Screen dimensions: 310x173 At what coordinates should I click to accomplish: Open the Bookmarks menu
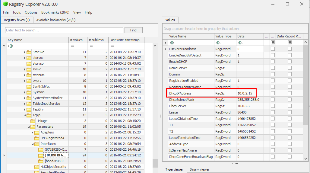tap(55, 12)
